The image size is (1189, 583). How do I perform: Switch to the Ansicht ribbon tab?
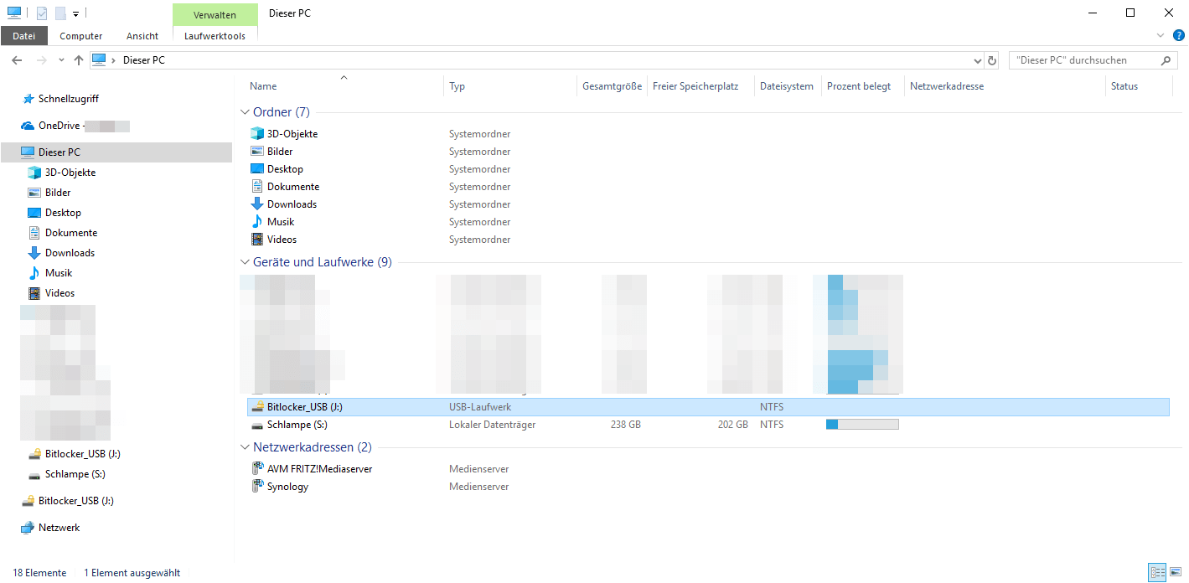click(x=142, y=36)
